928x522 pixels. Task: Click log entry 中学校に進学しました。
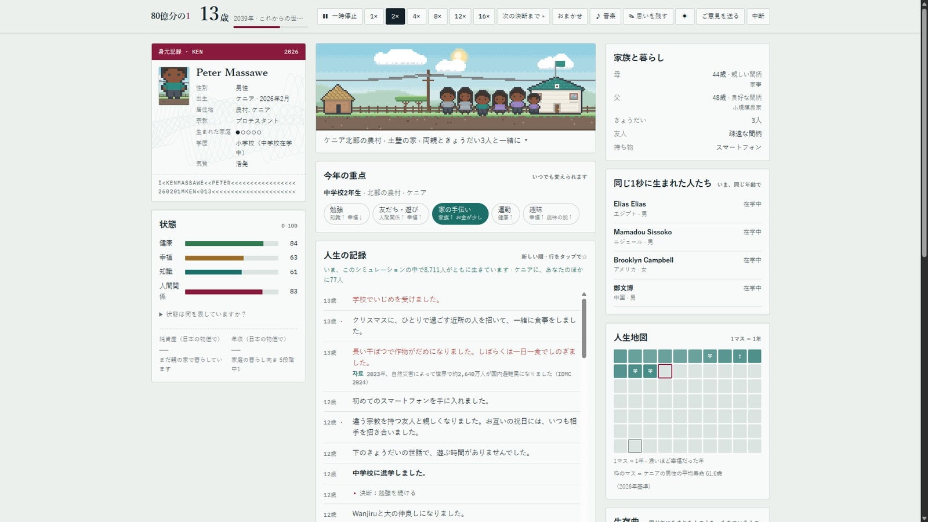[390, 473]
